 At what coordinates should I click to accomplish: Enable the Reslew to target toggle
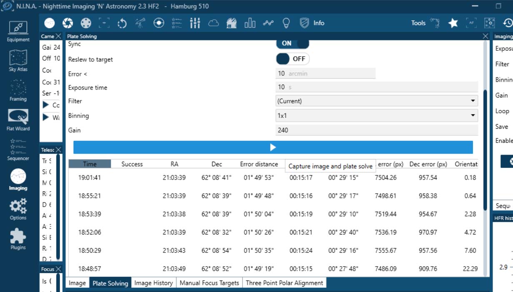click(293, 59)
